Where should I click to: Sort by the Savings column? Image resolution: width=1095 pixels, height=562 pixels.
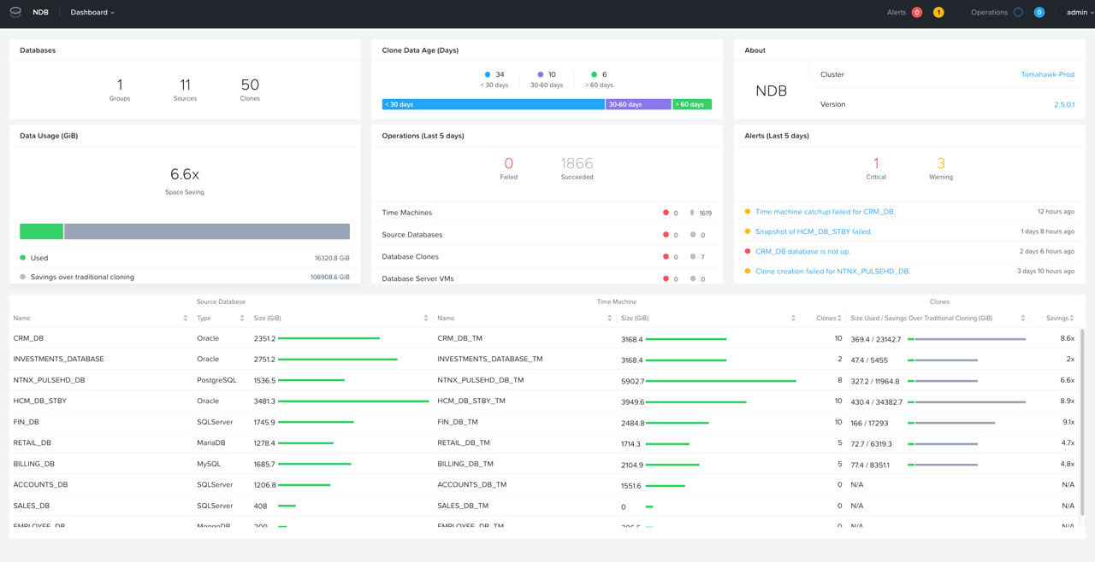click(1071, 319)
